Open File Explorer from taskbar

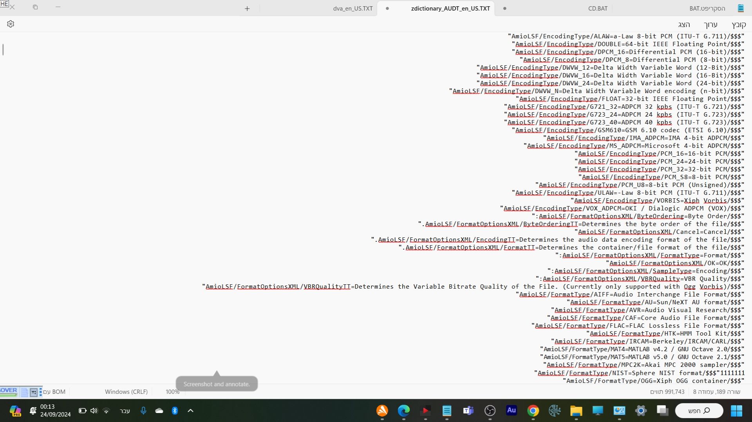click(576, 411)
